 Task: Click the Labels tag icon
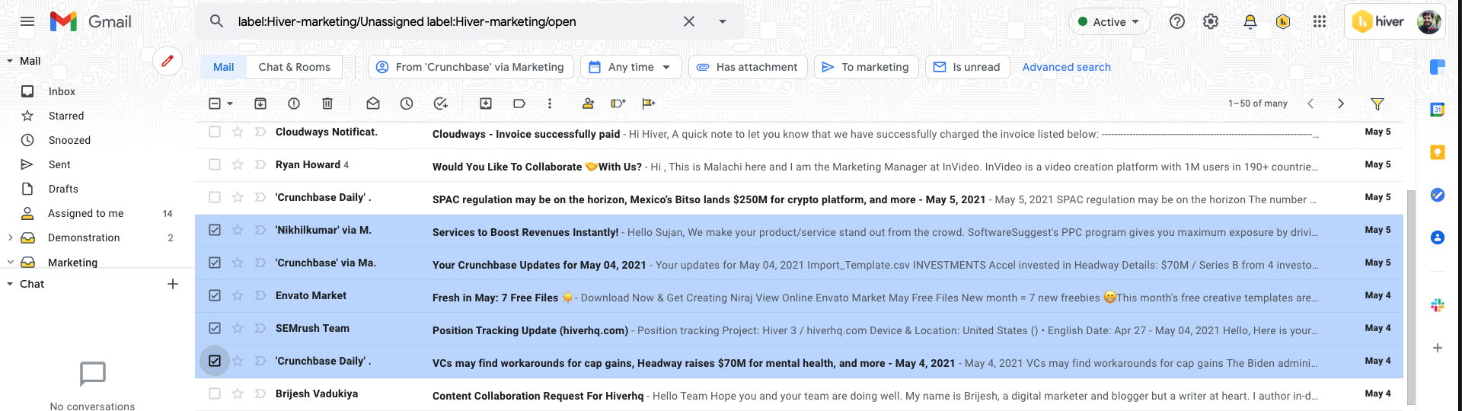click(519, 104)
